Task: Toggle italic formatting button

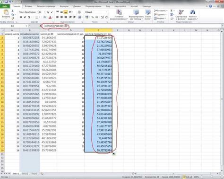Action: tap(25, 17)
